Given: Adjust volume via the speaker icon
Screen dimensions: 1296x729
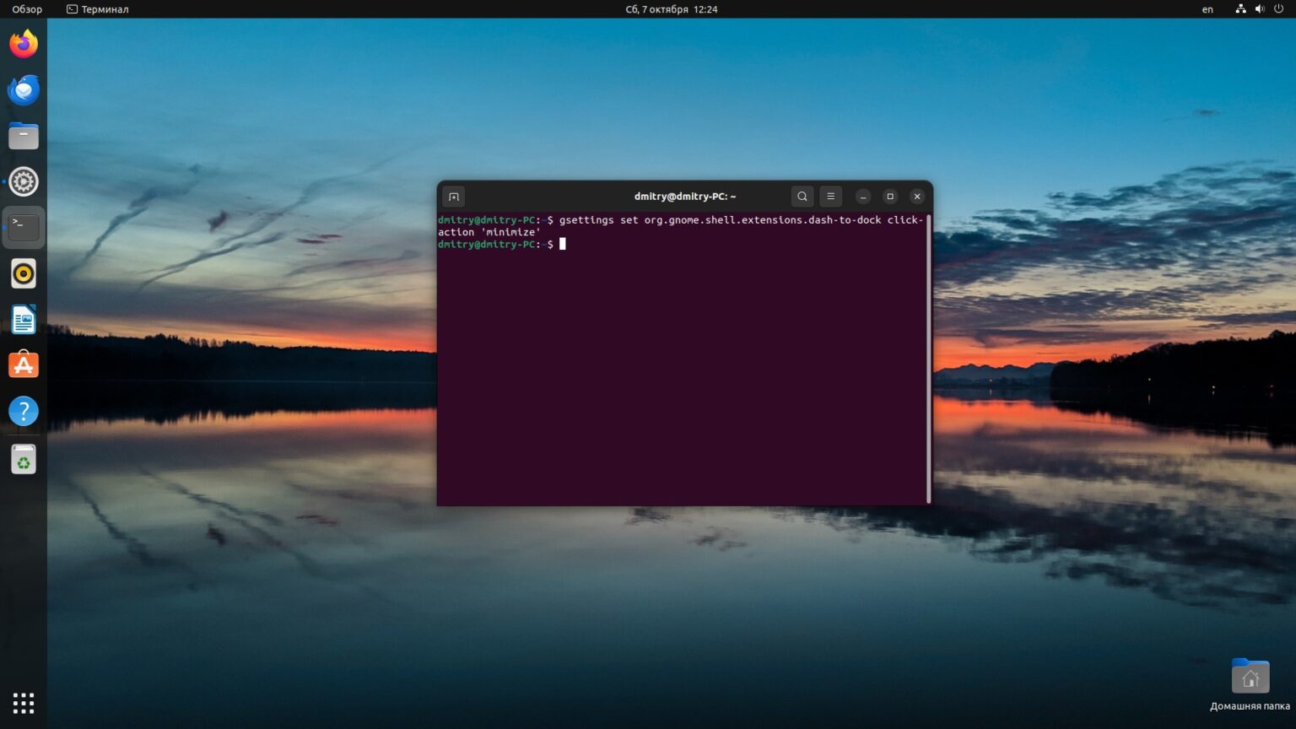Looking at the screenshot, I should coord(1260,9).
